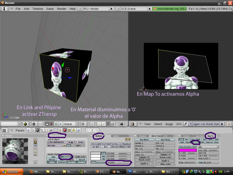The image size is (233, 175).
Task: Open the Editing context square icon
Action: pos(47,131)
